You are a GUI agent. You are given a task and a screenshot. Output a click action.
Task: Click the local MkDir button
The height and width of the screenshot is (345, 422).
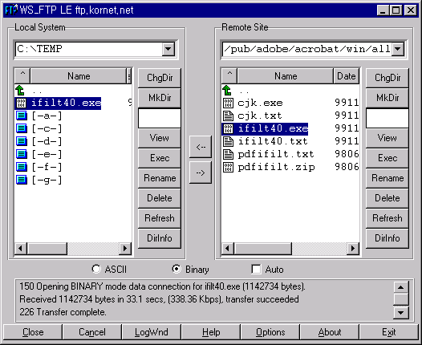[x=160, y=98]
